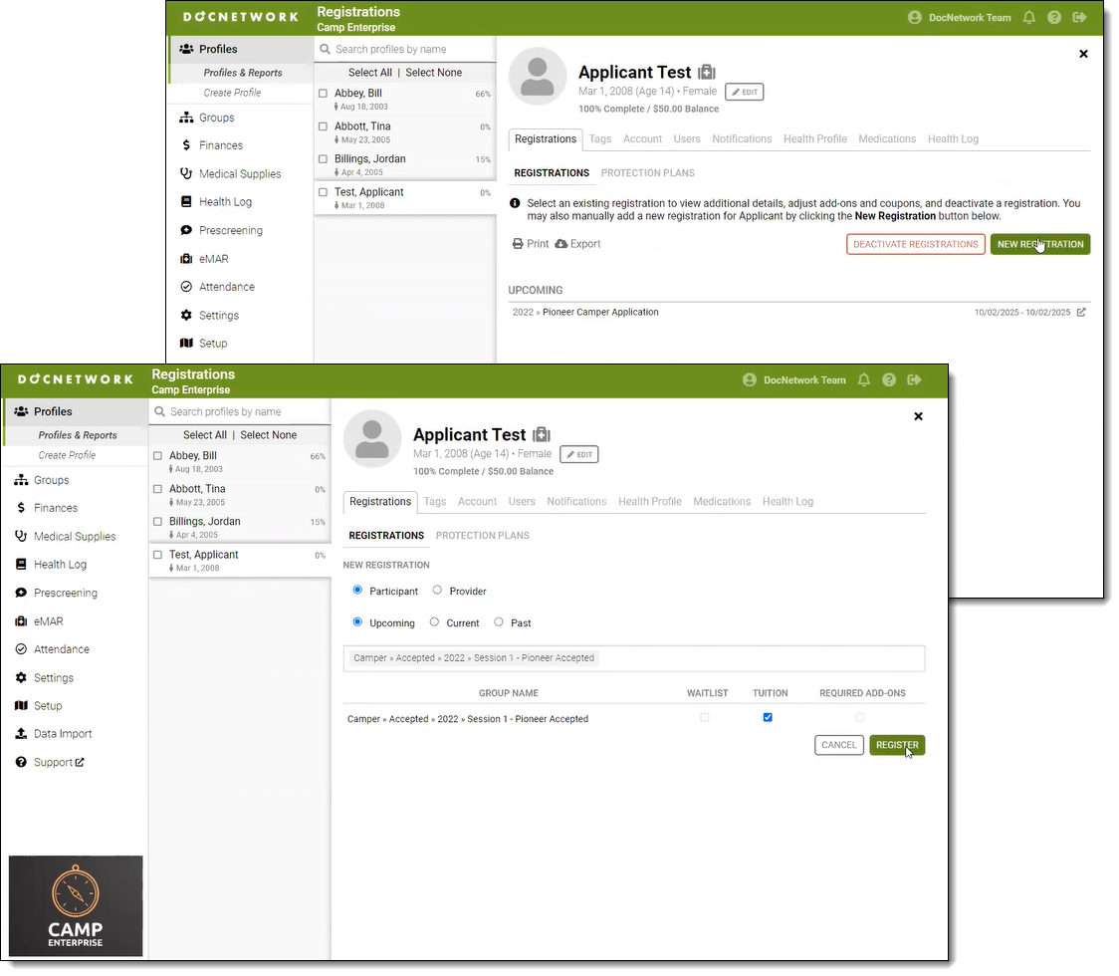Open the group selection field with Pioneer Accepted
The height and width of the screenshot is (976, 1119).
633,658
